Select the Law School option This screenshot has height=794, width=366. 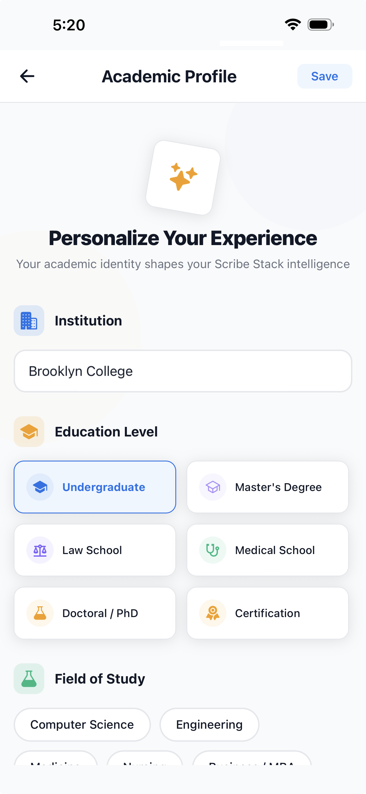pyautogui.click(x=95, y=550)
